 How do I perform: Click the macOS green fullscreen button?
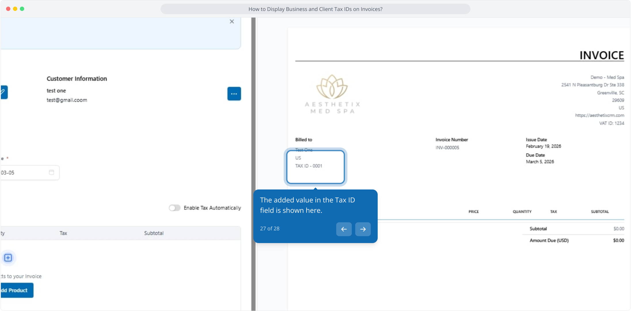click(x=22, y=9)
